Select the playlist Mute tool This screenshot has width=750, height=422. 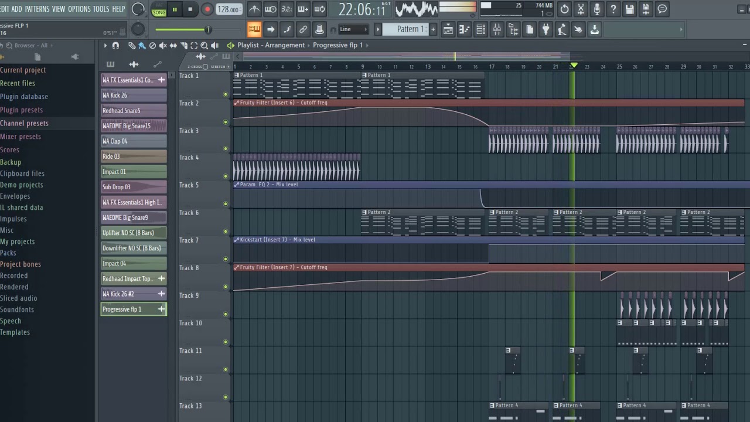[x=163, y=45]
